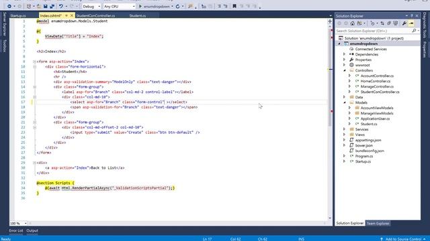The image size is (430, 241).
Task: Expand the Dependencies node
Action: coord(345,54)
